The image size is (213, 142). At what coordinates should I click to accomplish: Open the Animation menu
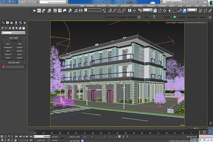(151, 6)
